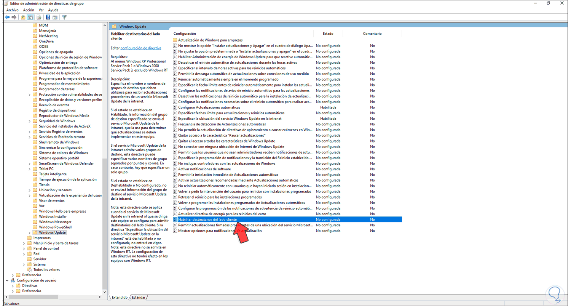Screen dimensions: 571x306
Task: Select 'Reiniciar automáticamente siempre en el momento programado'
Action: click(x=228, y=79)
